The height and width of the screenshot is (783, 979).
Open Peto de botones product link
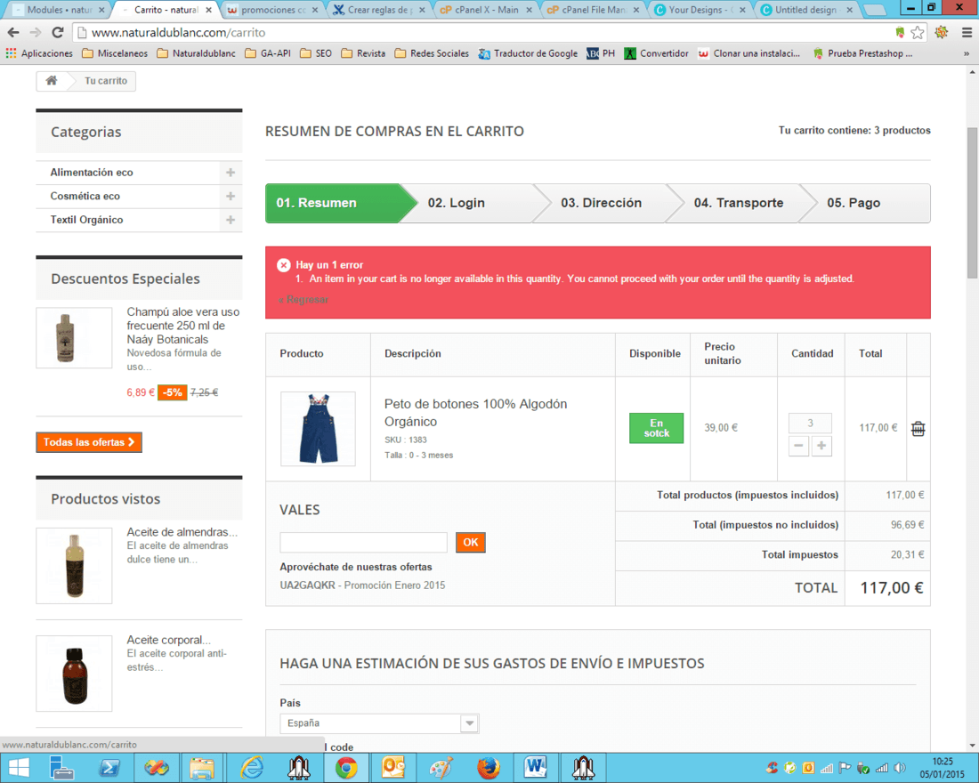pos(476,413)
